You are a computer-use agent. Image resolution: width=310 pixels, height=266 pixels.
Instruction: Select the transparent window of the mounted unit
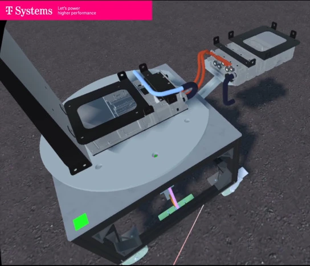point(107,109)
